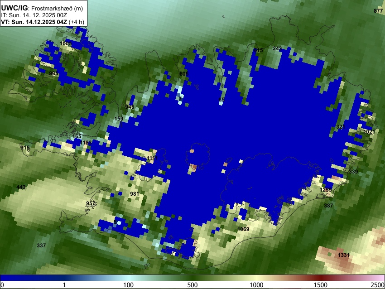
Task: Click the '1005' height label
Action: (66, 43)
